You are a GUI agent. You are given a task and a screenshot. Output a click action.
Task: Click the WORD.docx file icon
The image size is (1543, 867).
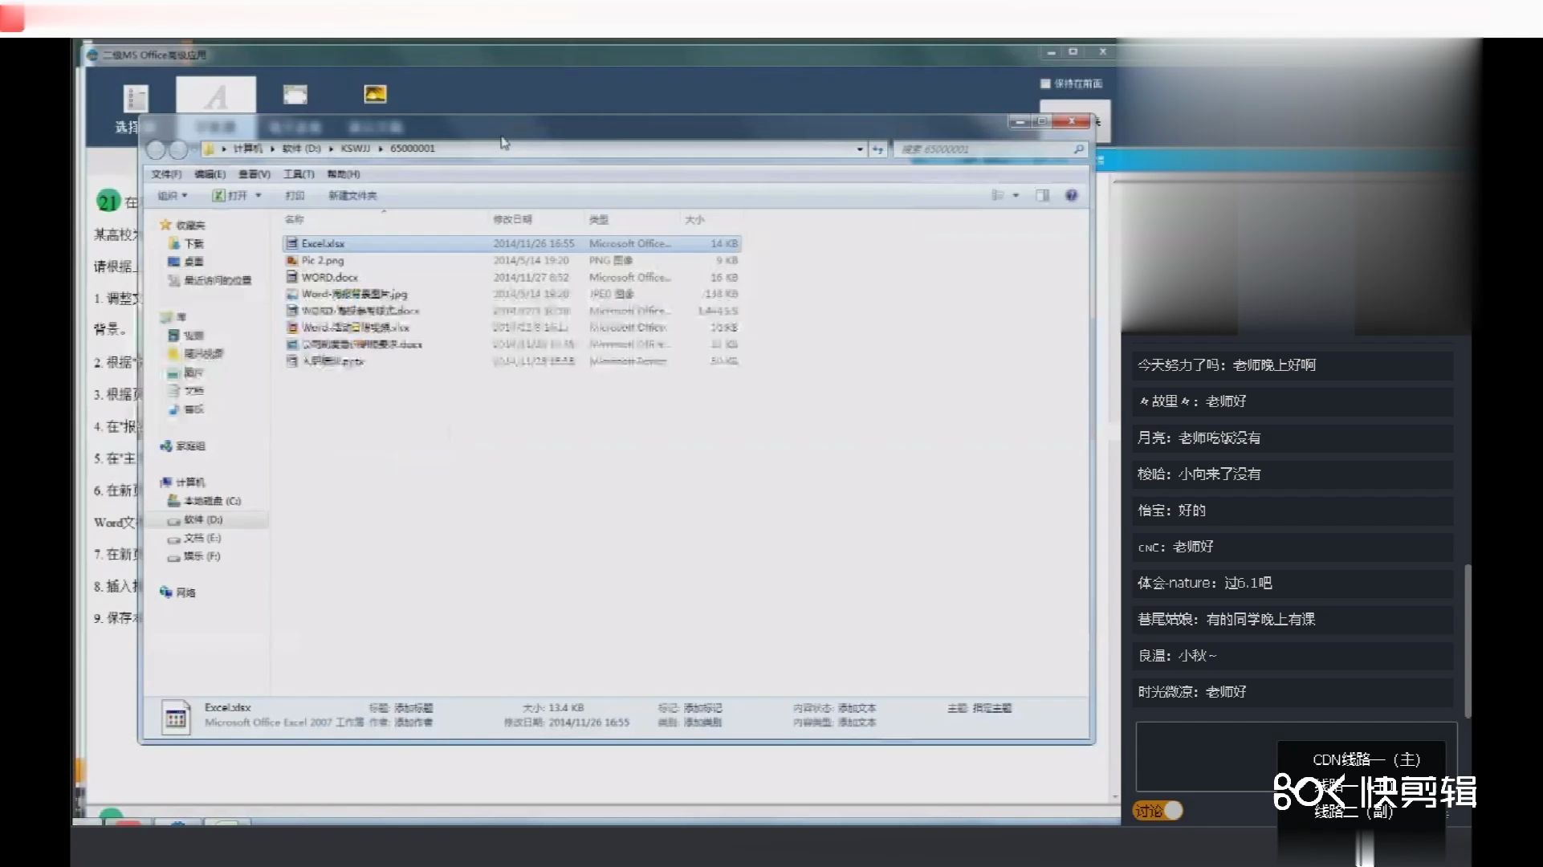pos(293,277)
